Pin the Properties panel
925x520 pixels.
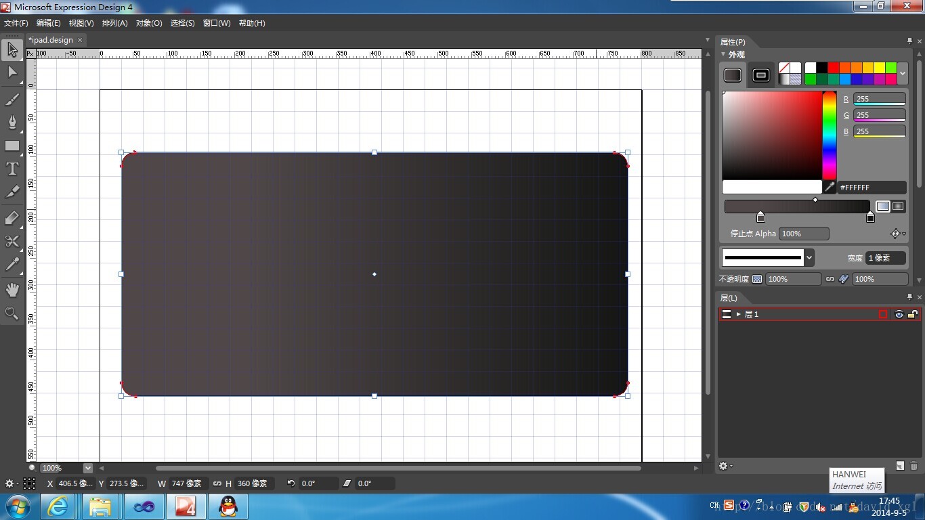(x=910, y=42)
